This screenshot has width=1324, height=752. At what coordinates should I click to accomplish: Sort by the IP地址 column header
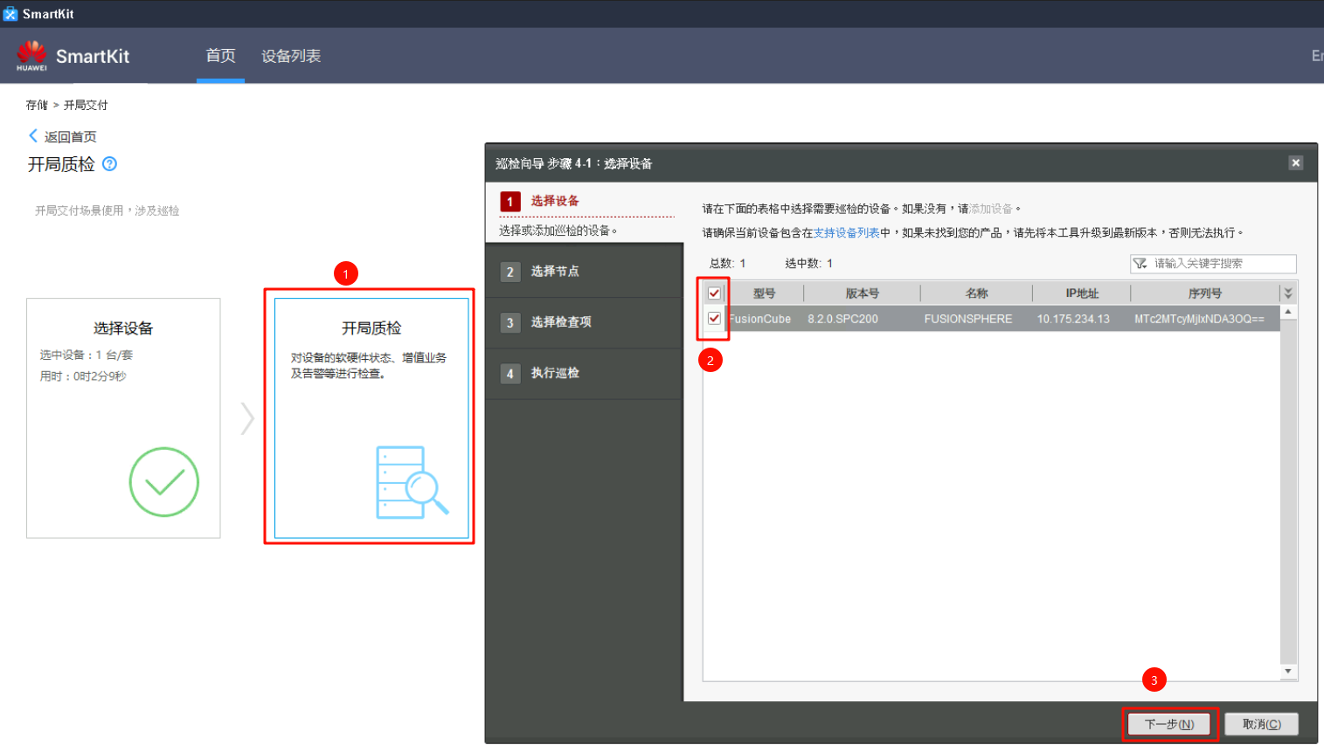coord(1081,293)
